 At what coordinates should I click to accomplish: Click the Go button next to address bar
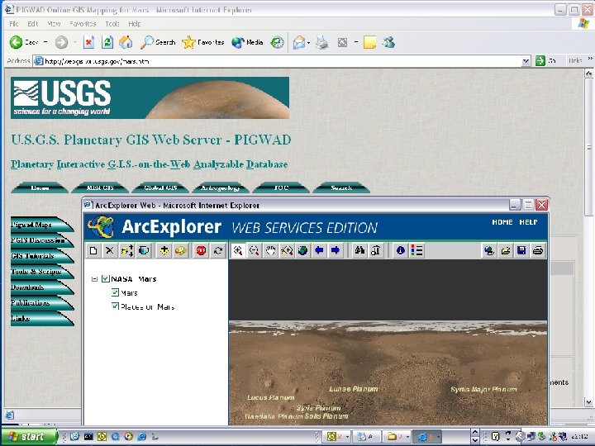(545, 60)
